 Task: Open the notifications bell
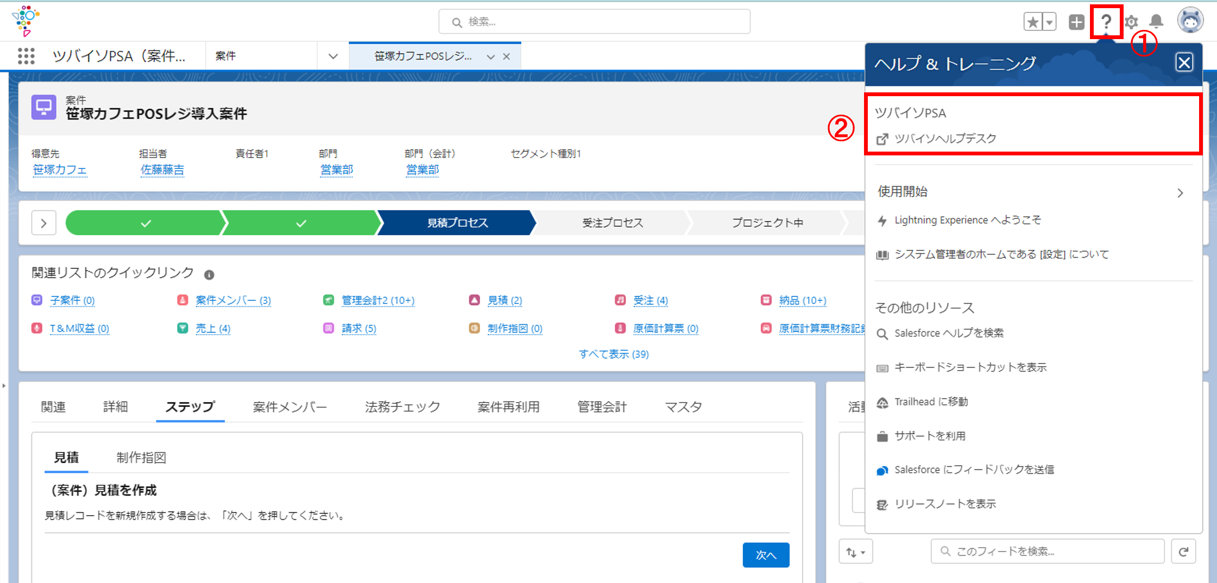[x=1156, y=21]
